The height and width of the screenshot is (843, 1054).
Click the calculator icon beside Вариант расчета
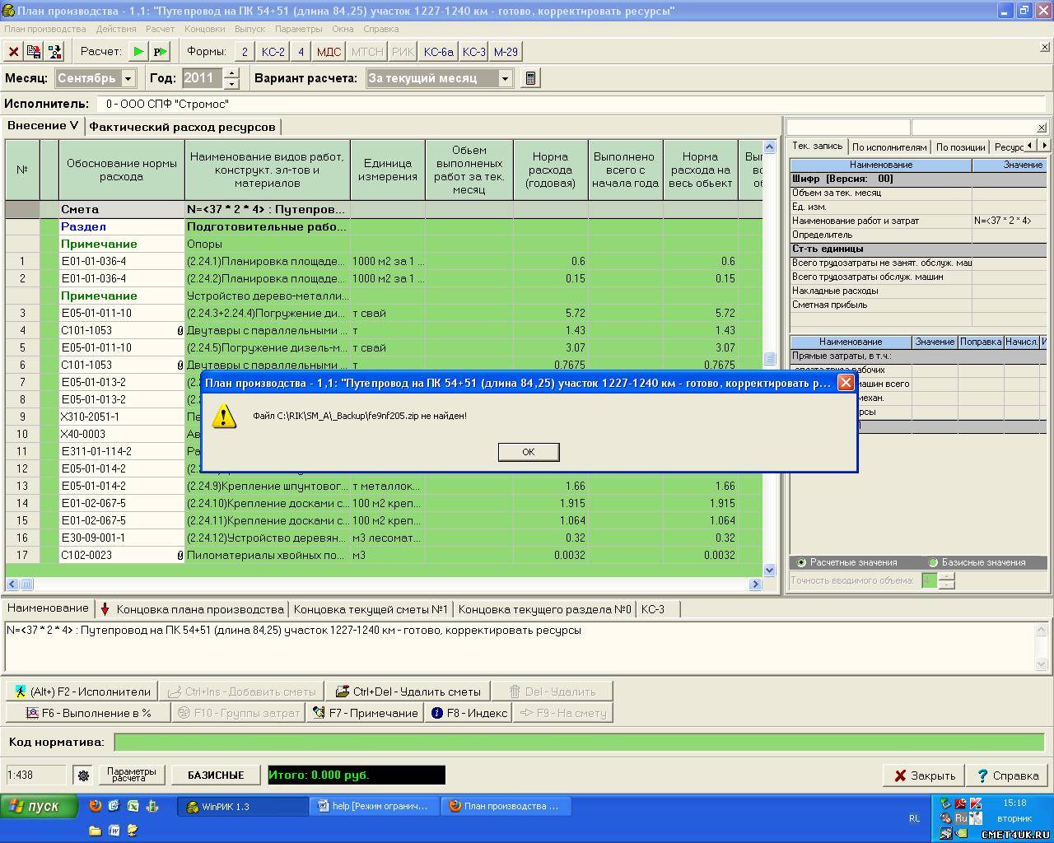tap(531, 78)
